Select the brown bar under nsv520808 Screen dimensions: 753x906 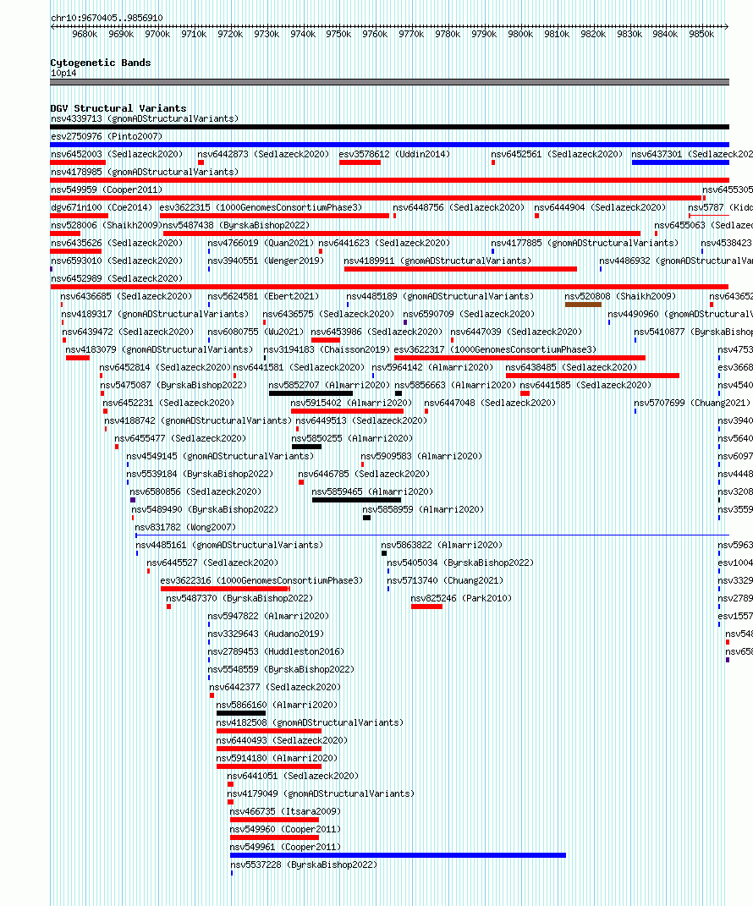click(583, 305)
